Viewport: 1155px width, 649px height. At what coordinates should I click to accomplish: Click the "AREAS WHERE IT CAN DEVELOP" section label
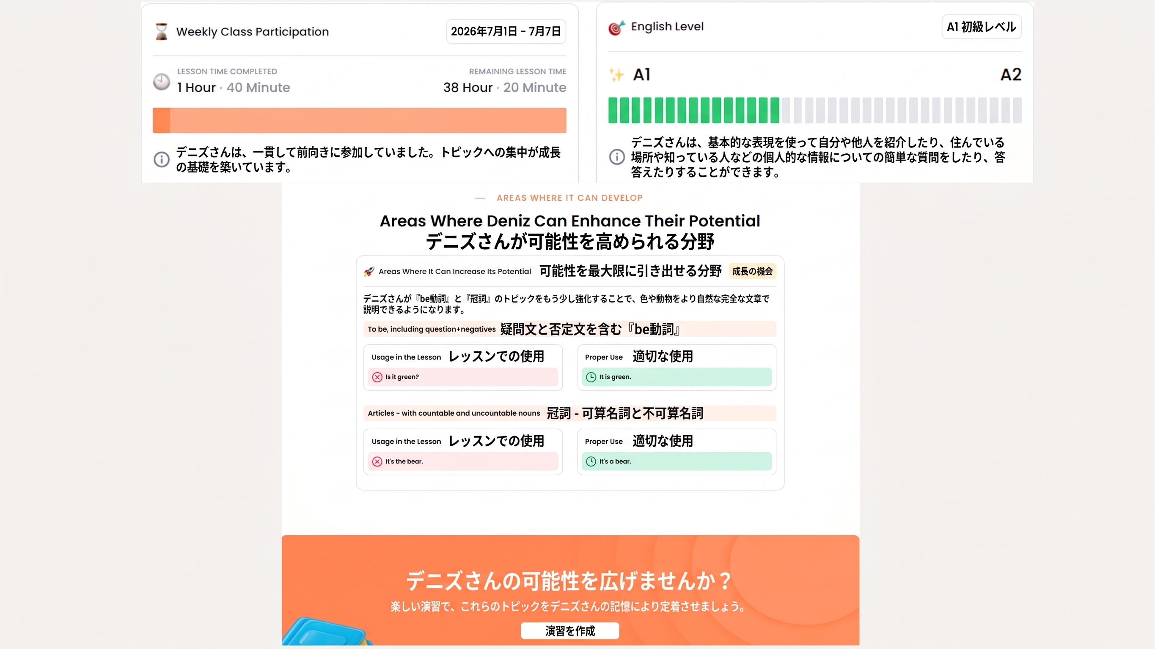569,198
